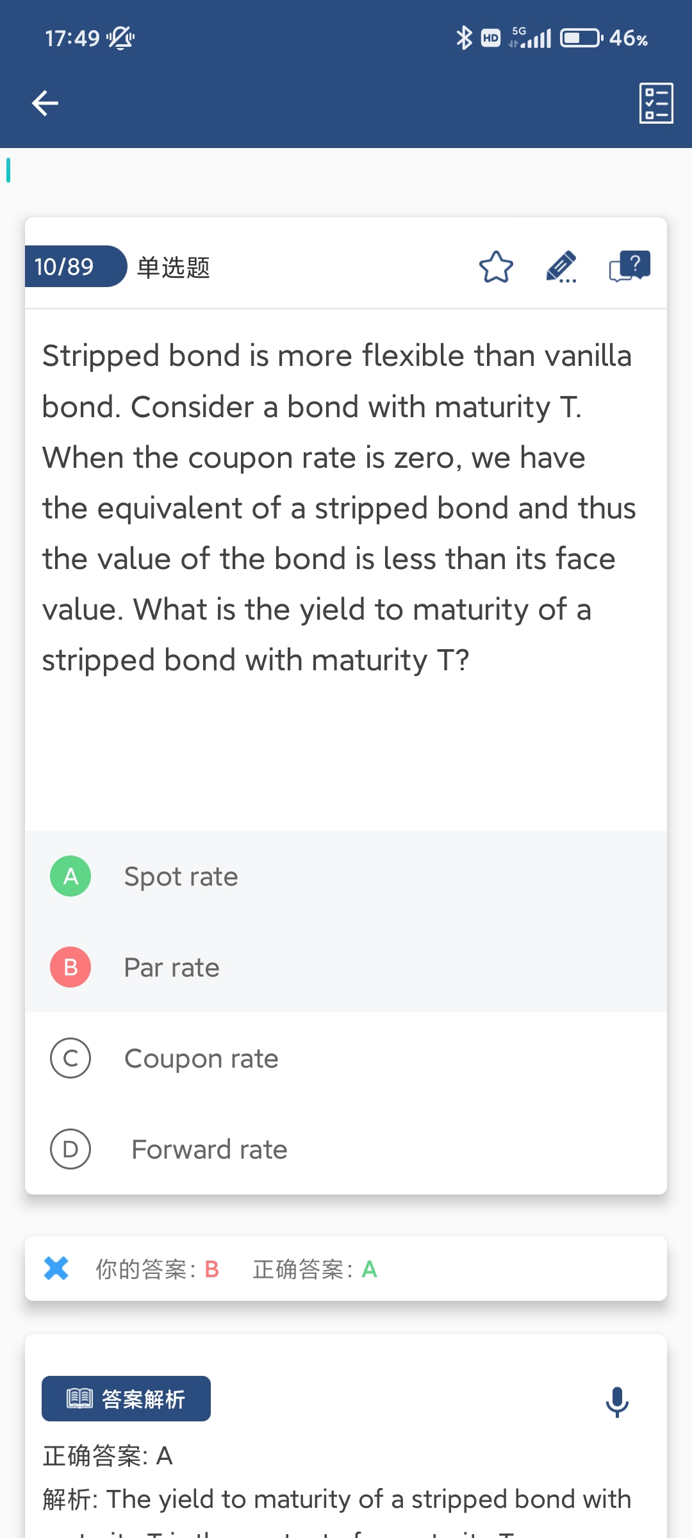Image resolution: width=692 pixels, height=1538 pixels.
Task: Select option B circle
Action: tap(70, 967)
